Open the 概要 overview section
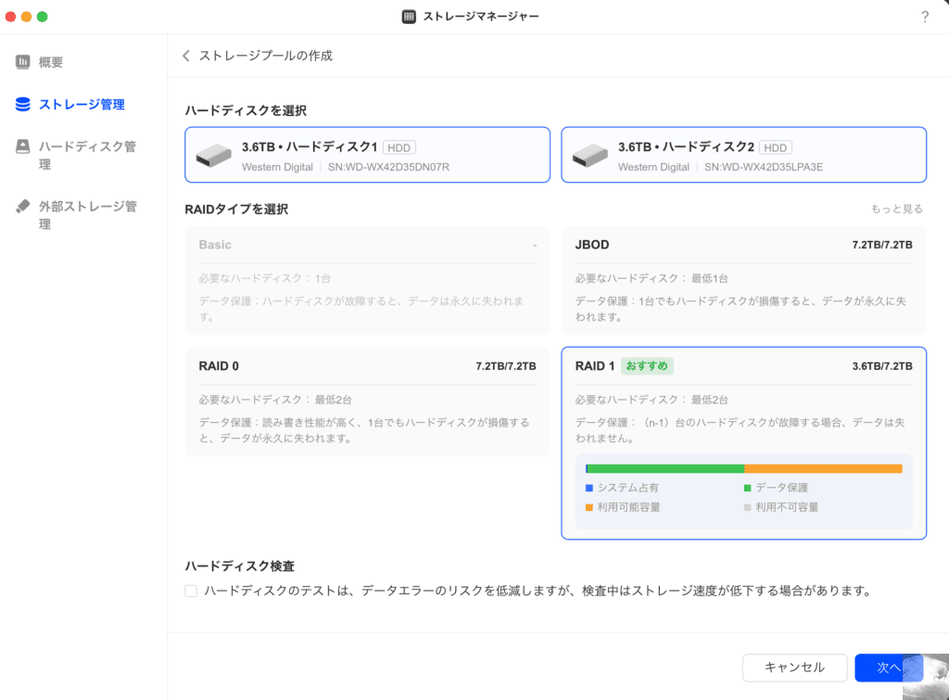This screenshot has height=700, width=949. [x=51, y=62]
